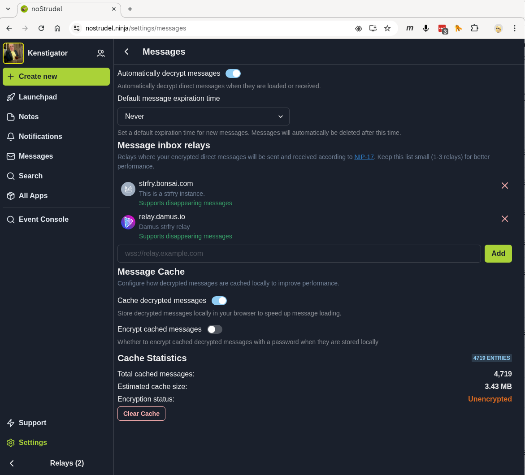Screen dimensions: 525x475
Task: Open the Default message expiration time dropdown
Action: (x=203, y=117)
